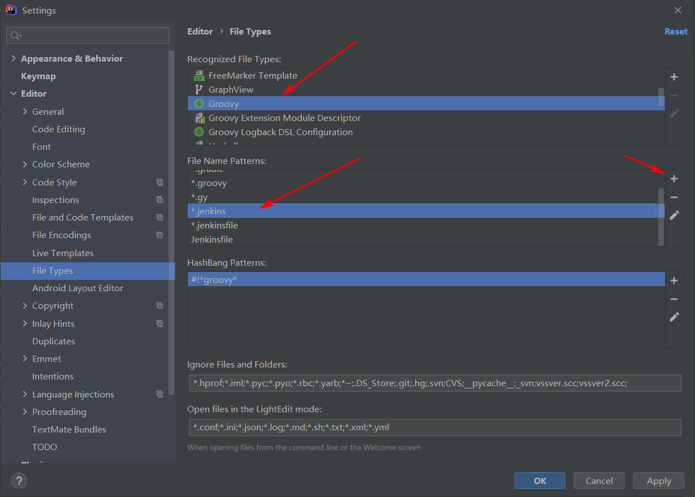Expand Language Injections settings node
The height and width of the screenshot is (497, 695).
pyautogui.click(x=25, y=395)
